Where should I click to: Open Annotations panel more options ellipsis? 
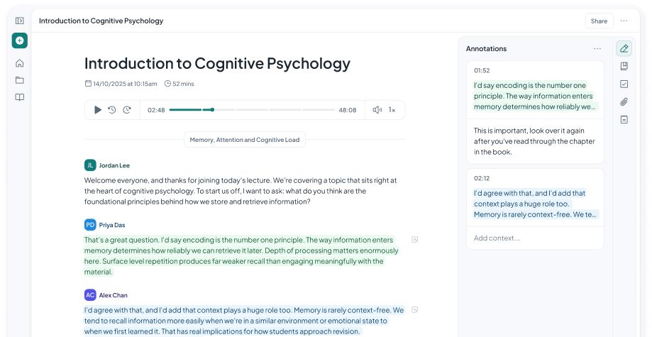(597, 49)
